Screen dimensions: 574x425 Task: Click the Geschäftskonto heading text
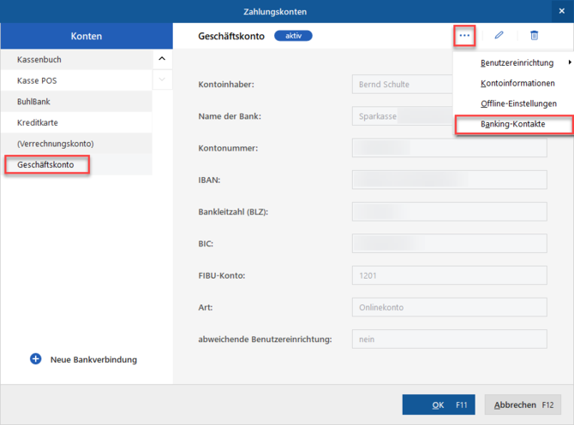click(231, 36)
